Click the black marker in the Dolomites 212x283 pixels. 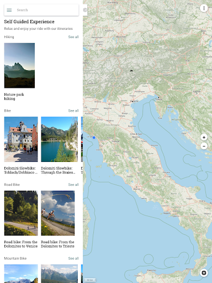click(131, 71)
